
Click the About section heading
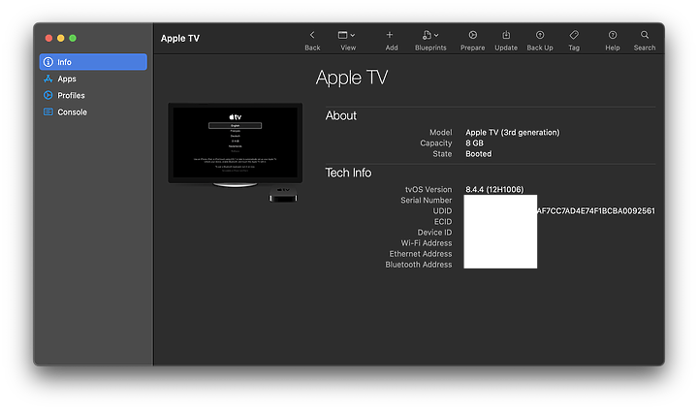pos(341,115)
